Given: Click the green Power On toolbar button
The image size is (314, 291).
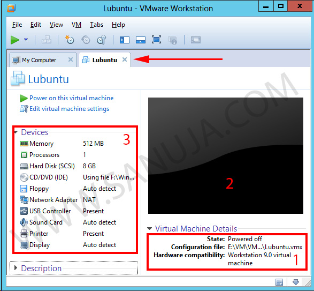Looking at the screenshot, I should (14, 40).
